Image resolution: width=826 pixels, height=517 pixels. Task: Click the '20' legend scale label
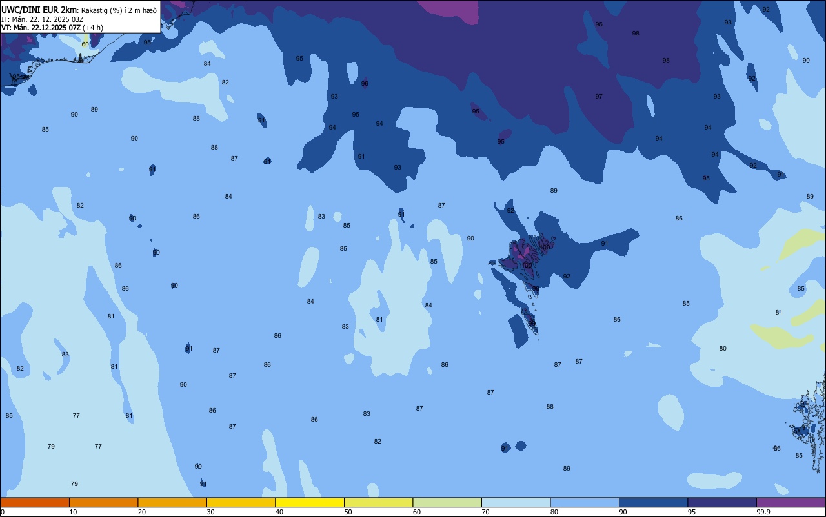coord(142,512)
